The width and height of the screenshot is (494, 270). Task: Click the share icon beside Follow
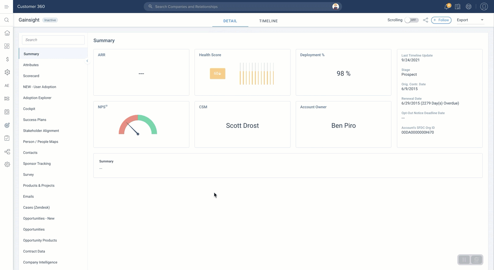[425, 20]
